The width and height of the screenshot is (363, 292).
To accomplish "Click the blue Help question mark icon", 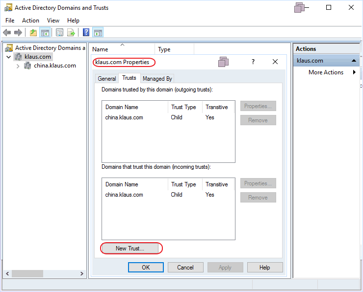I will point(86,32).
